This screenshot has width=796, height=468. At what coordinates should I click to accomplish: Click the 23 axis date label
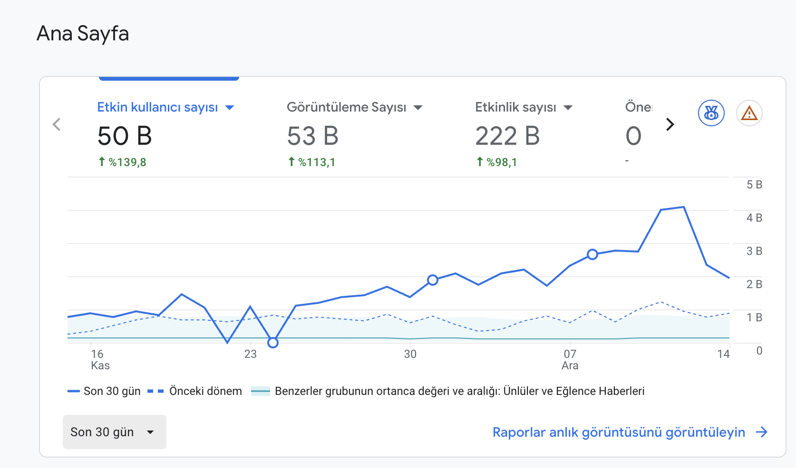pyautogui.click(x=250, y=354)
